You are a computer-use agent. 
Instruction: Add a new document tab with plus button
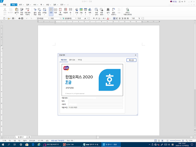[x=29, y=137]
